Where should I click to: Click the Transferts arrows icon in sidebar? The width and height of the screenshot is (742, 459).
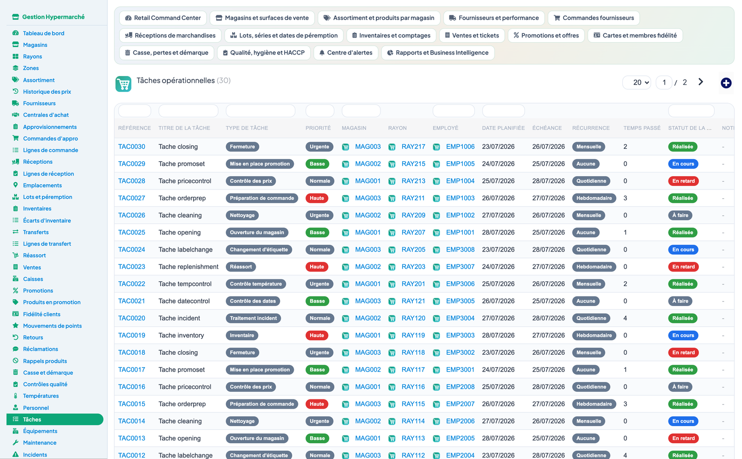(x=15, y=232)
